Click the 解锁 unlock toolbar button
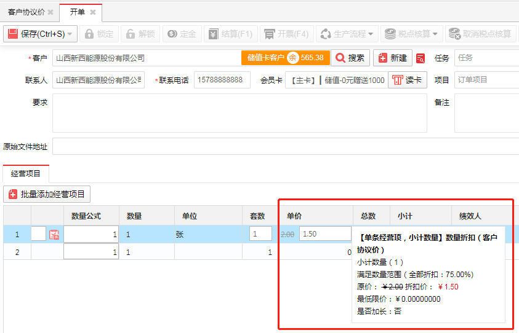Viewport: 519px width, 333px height. point(140,34)
